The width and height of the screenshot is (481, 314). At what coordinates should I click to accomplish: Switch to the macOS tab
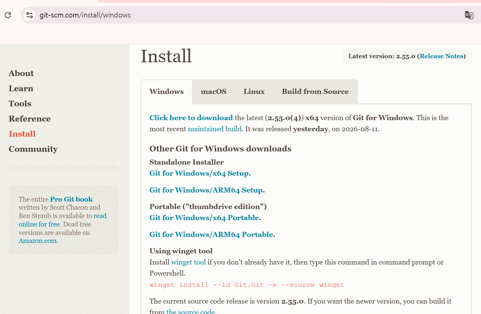click(214, 92)
